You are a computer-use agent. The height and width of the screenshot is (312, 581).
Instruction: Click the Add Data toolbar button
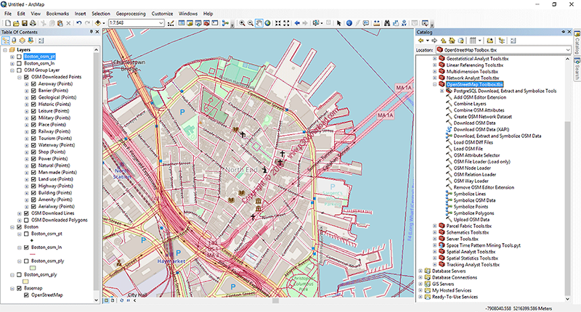(x=98, y=23)
